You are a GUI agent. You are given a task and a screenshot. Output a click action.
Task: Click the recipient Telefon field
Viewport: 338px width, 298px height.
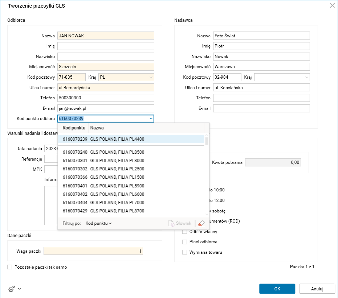(x=106, y=98)
